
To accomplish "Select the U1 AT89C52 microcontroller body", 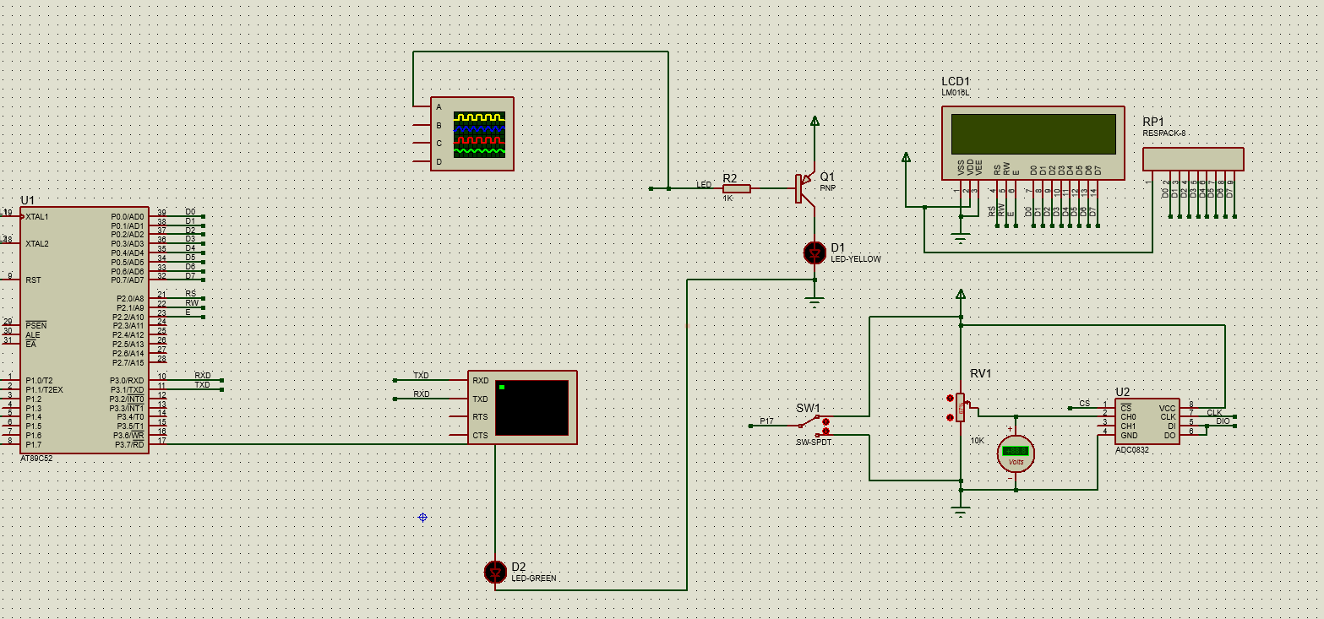I will [x=84, y=330].
